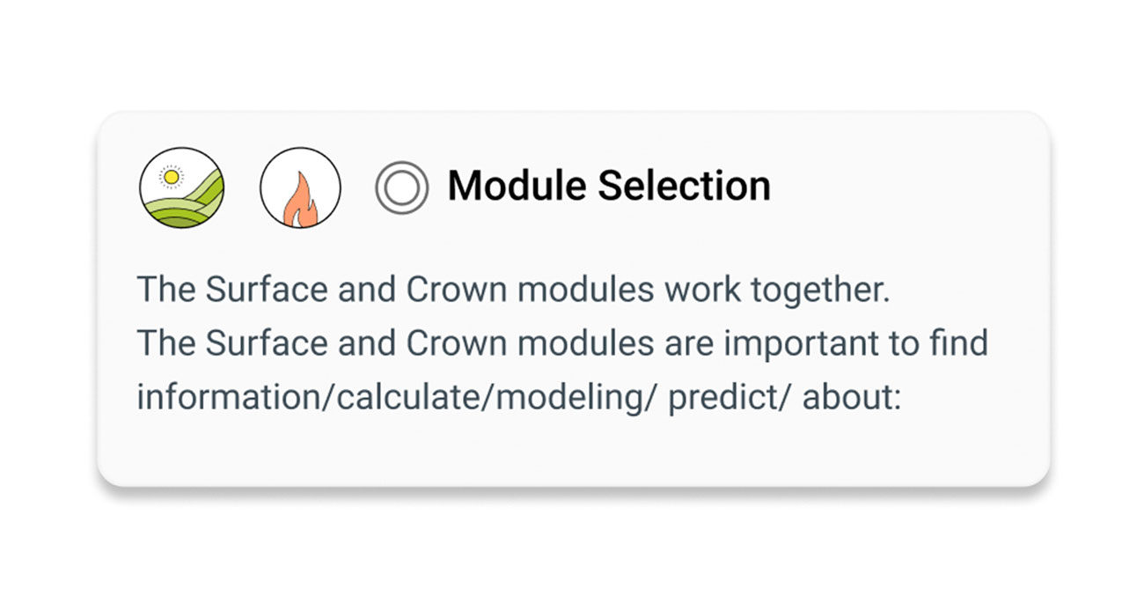Viewport: 1144px width, 603px height.
Task: Click the Module Selection heading
Action: click(x=609, y=187)
